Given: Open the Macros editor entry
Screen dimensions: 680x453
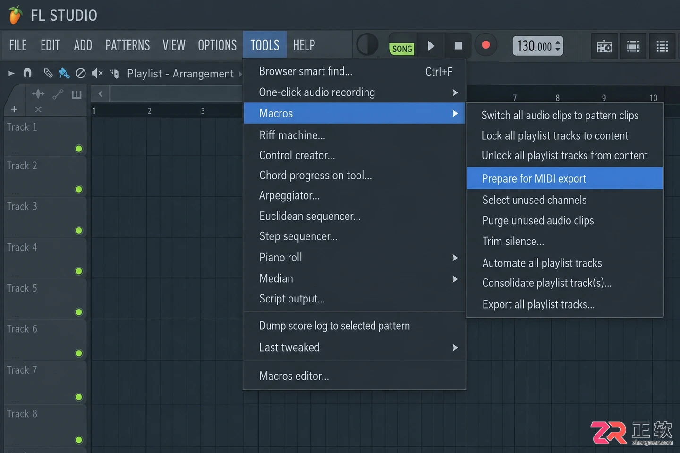Looking at the screenshot, I should [354, 376].
